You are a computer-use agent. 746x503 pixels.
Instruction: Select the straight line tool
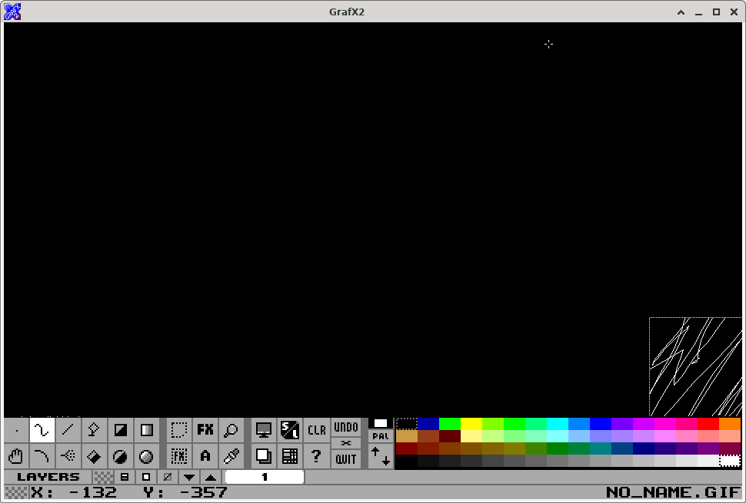tap(68, 430)
